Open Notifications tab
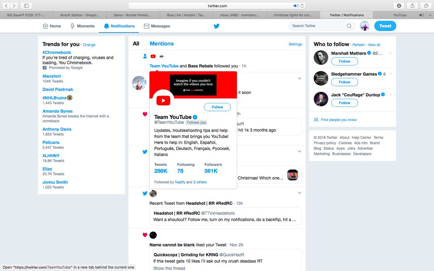This screenshot has width=434, height=271. point(119,26)
